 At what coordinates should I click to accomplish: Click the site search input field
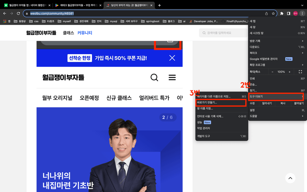[224, 33]
